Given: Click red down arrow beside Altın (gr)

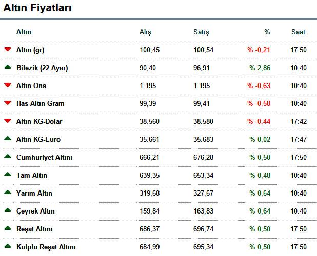Looking at the screenshot, I should [x=8, y=49].
